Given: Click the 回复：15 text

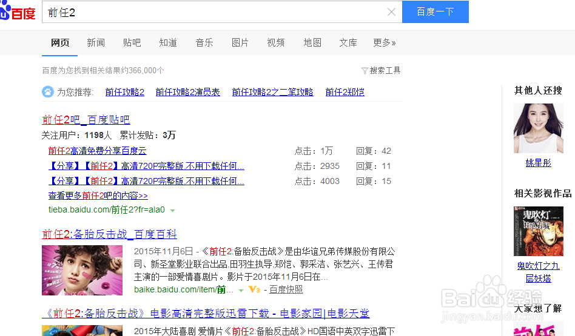Looking at the screenshot, I should [373, 181].
